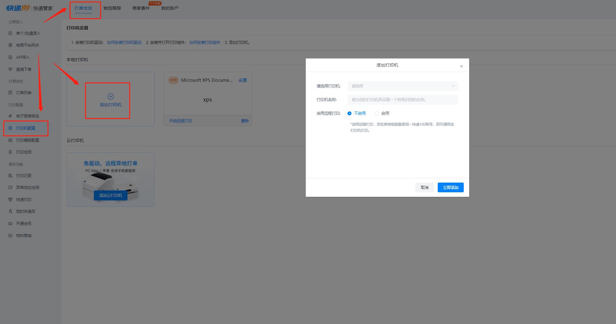616x324 pixels.
Task: Click the 快递管家 title text
Action: pos(43,8)
